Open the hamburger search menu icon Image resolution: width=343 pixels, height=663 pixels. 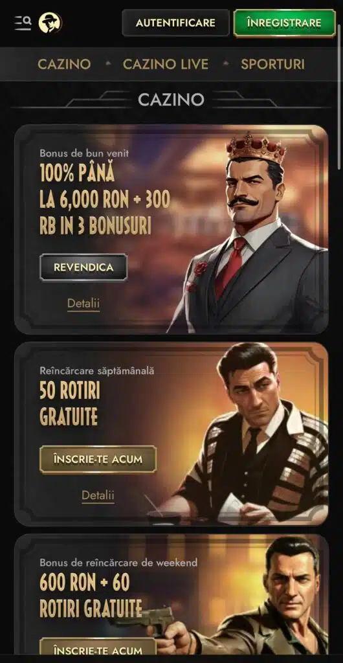point(23,23)
